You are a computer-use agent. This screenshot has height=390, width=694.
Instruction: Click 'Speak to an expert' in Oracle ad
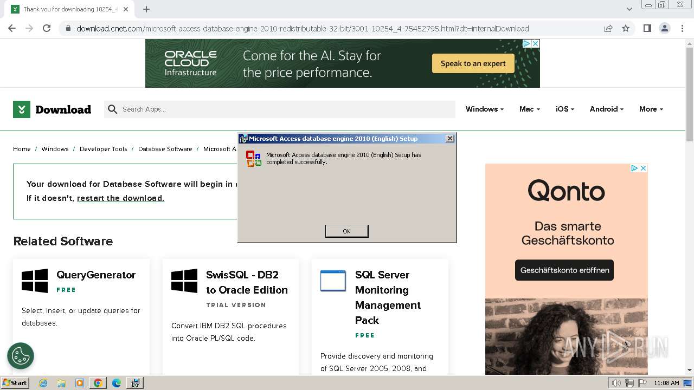(x=473, y=63)
